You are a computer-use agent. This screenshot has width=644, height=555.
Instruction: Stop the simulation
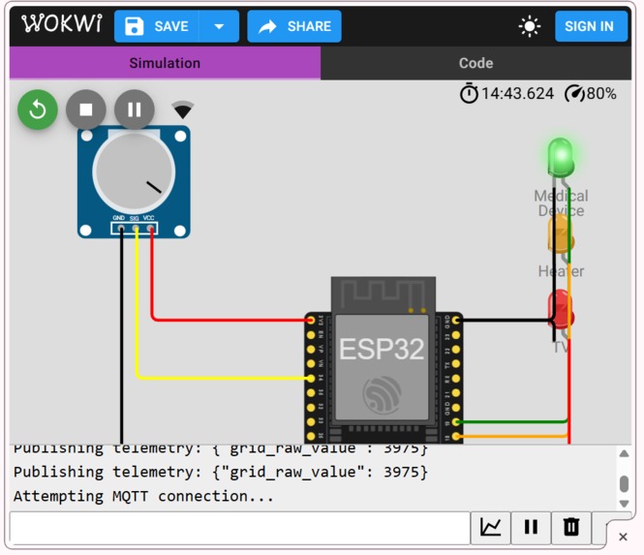[86, 109]
